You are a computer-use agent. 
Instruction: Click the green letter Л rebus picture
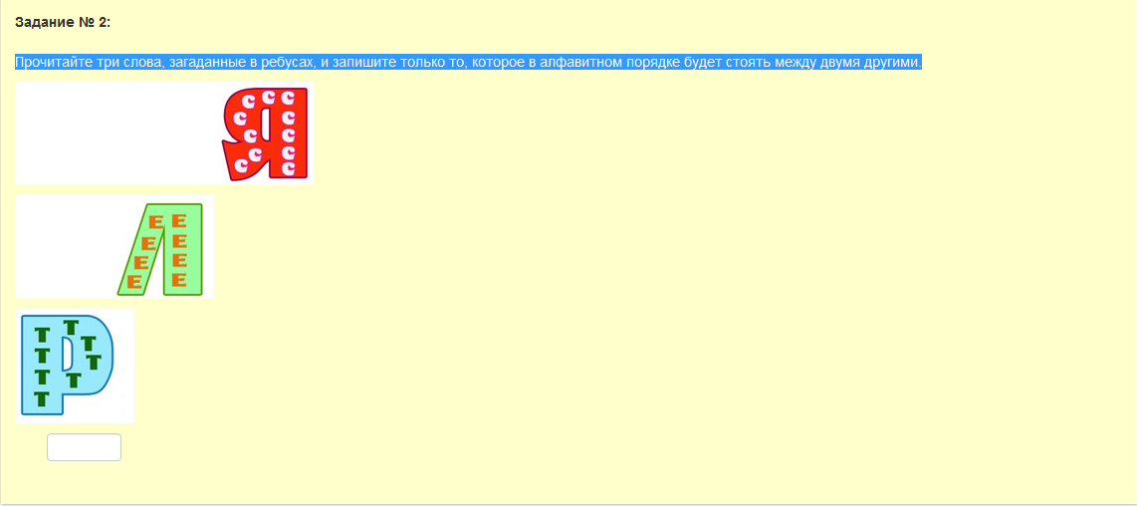pos(161,249)
